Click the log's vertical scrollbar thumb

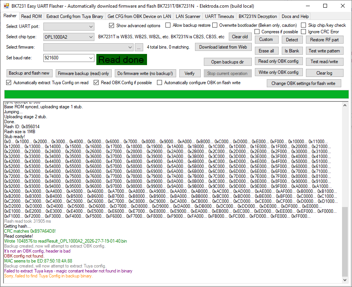pyautogui.click(x=345, y=242)
